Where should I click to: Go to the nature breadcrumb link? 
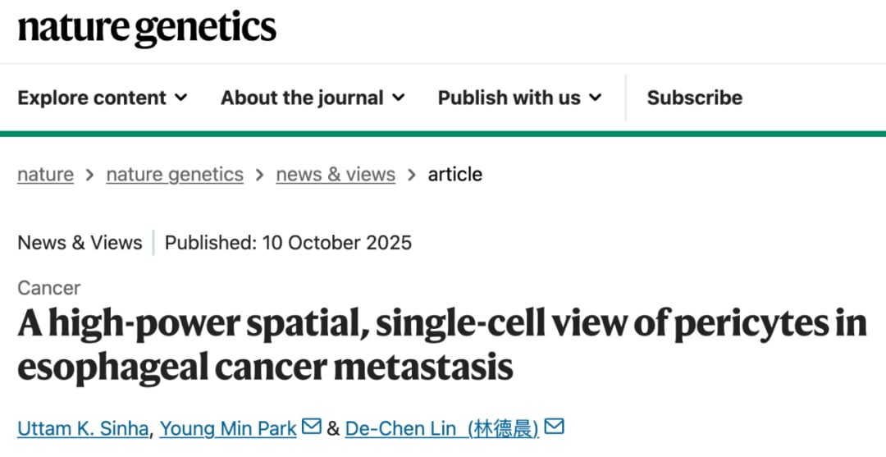(x=45, y=175)
